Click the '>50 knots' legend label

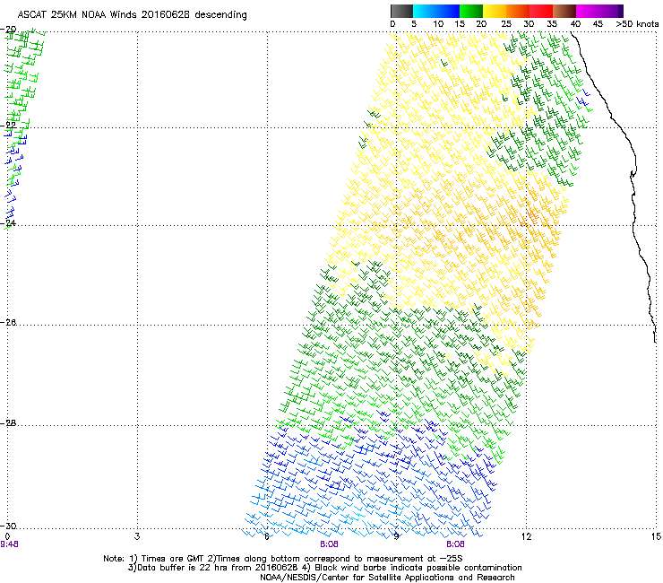point(637,24)
